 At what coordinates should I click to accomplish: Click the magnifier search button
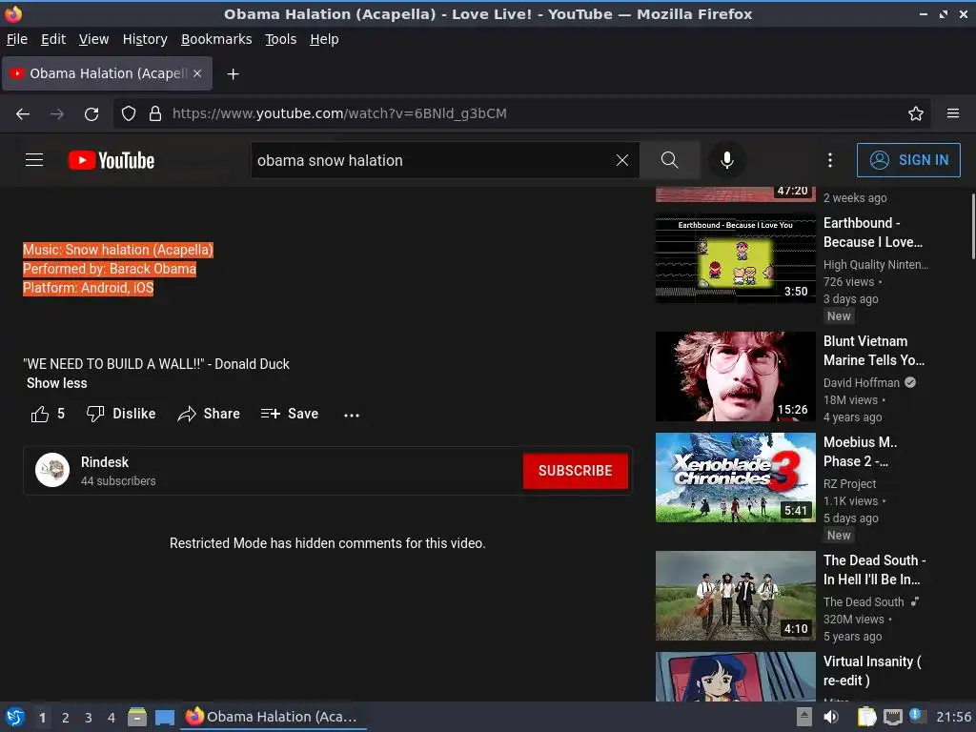tap(670, 160)
